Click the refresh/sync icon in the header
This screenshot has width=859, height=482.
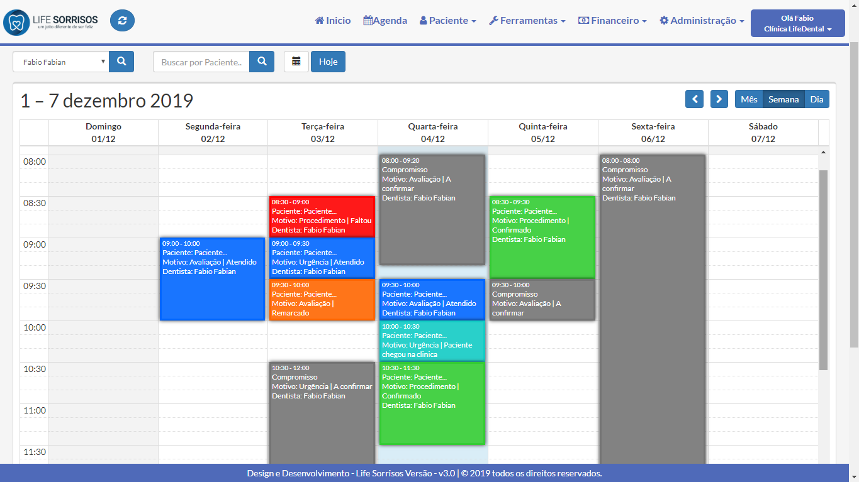121,20
